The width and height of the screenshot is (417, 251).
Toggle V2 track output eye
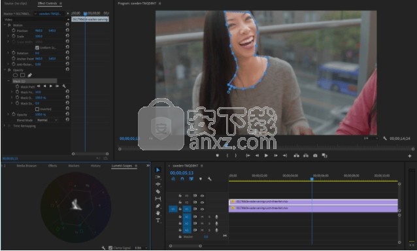coord(202,203)
